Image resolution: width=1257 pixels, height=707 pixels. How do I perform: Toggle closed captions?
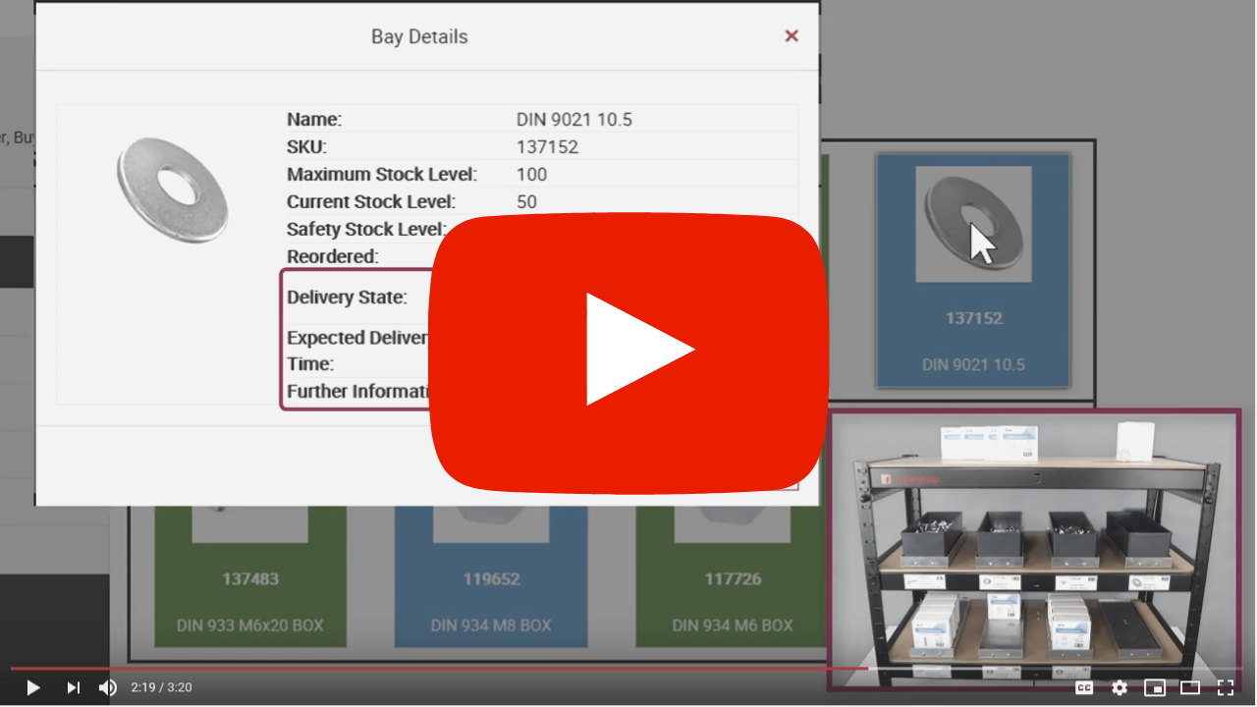[x=1084, y=687]
